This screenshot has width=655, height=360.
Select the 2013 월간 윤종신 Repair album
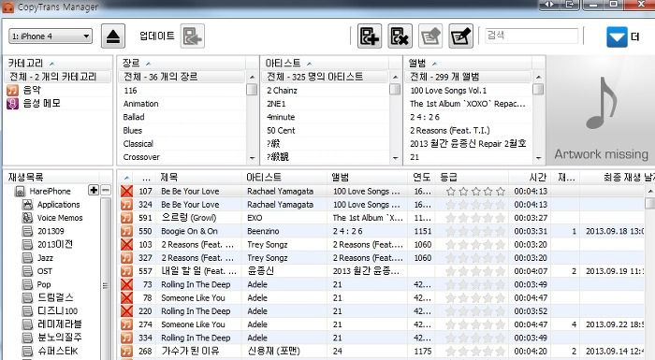[x=469, y=144]
